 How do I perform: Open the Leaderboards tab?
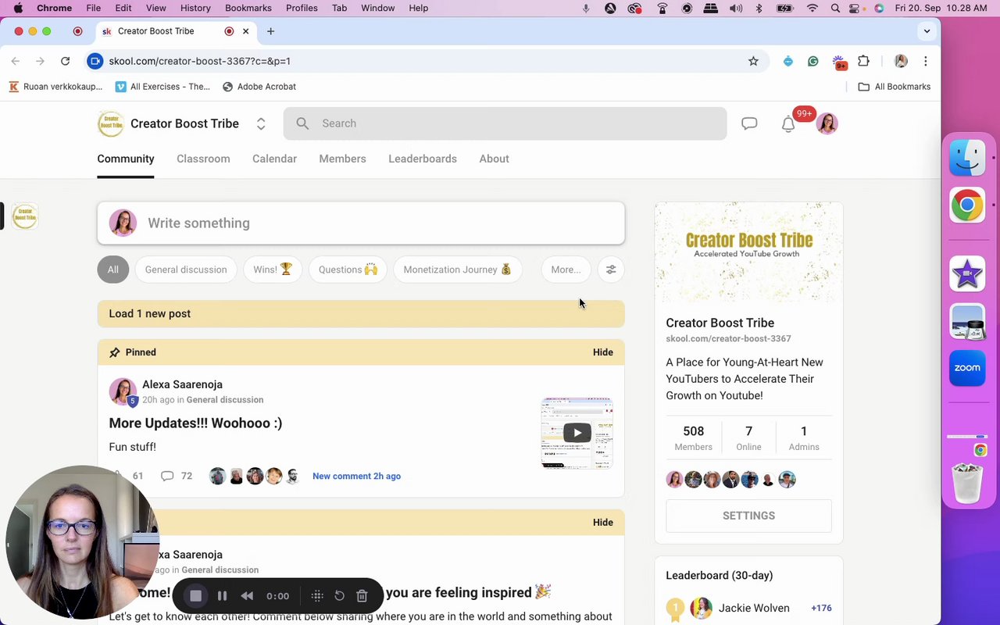click(x=423, y=159)
